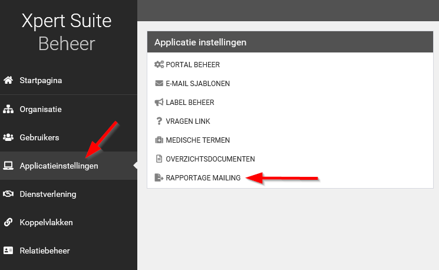Click the house icon beside Startpagina

tap(8, 80)
